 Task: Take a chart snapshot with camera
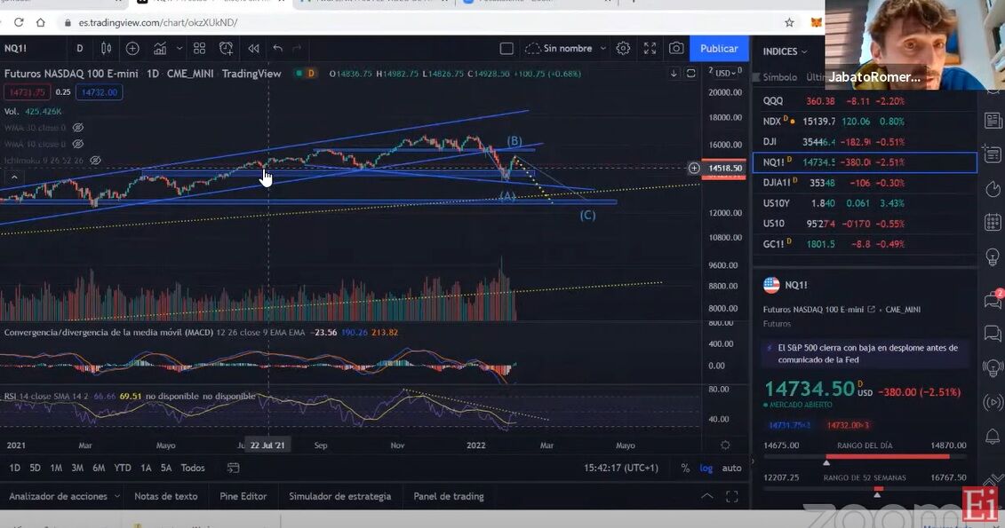coord(676,49)
